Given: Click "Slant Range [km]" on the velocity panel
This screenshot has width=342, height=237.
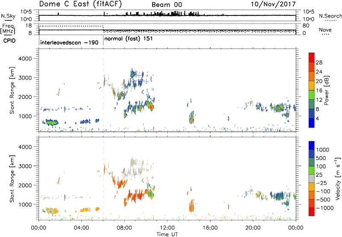Looking at the screenshot, I should pos(12,179).
